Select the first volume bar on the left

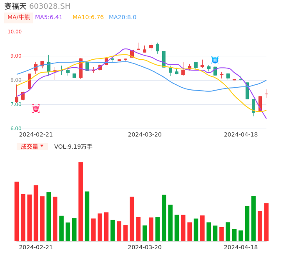17,211
